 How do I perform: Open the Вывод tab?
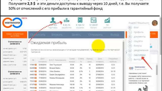pyautogui.click(x=115, y=35)
